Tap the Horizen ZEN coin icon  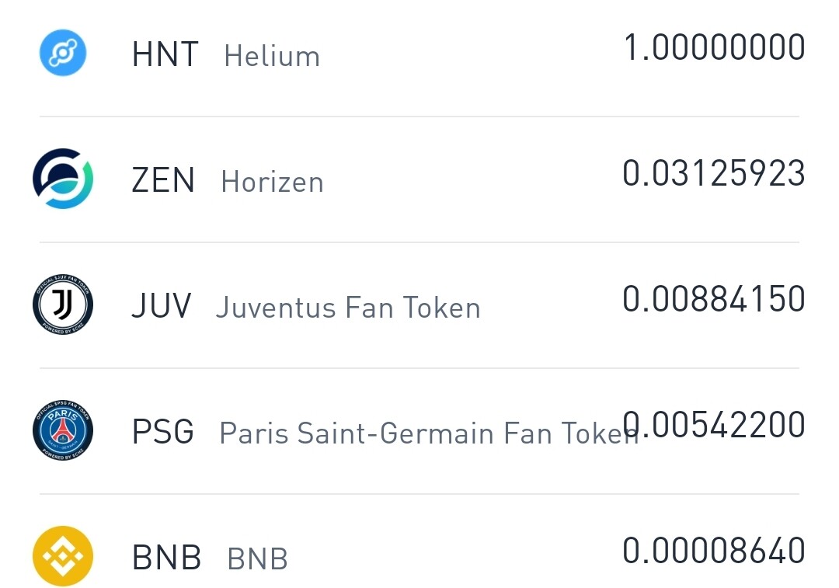(x=63, y=179)
